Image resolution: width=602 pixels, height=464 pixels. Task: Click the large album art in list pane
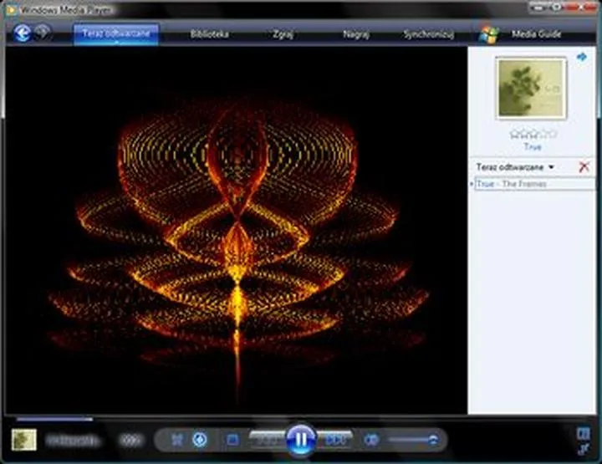531,88
